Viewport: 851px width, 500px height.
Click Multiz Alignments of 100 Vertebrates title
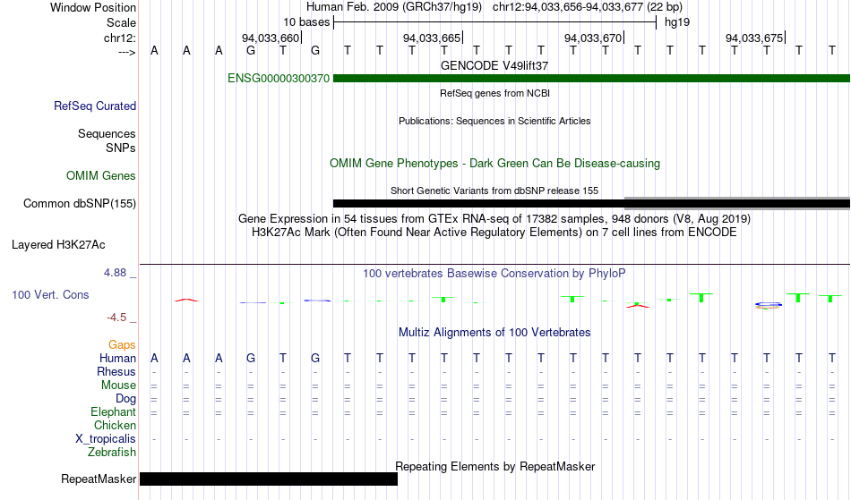click(494, 332)
